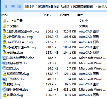The width and height of the screenshot is (107, 99).
Task: Sort by the 名称 column header
Action: [x=4, y=15]
